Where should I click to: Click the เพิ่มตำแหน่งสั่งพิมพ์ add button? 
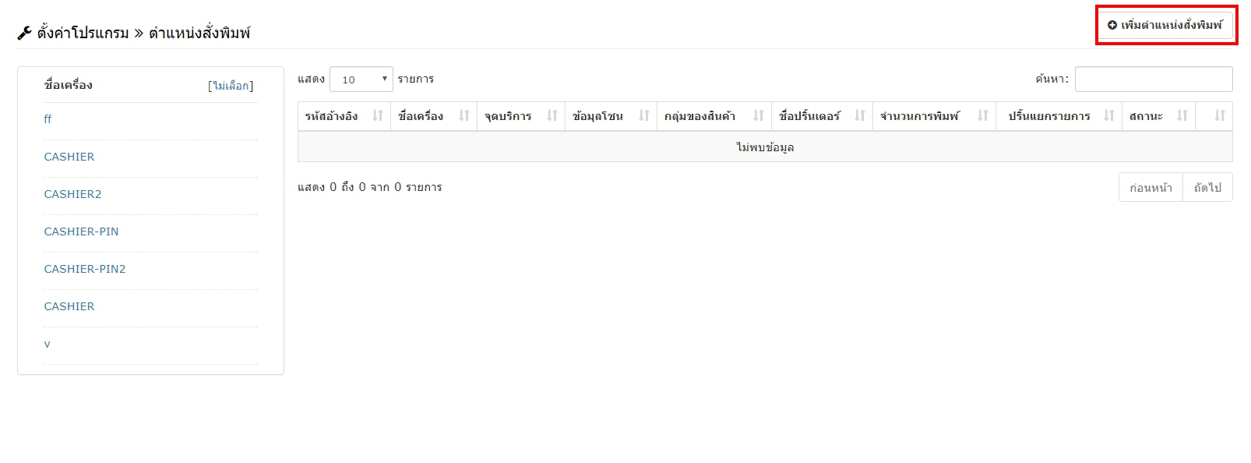(x=1165, y=25)
